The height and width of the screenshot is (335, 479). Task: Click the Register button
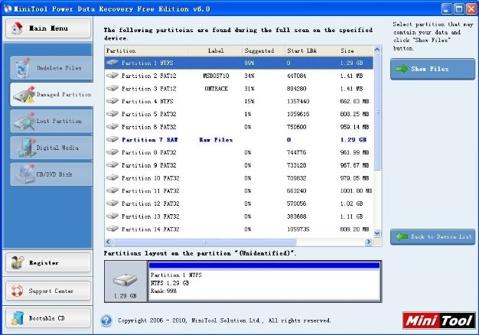pos(48,262)
